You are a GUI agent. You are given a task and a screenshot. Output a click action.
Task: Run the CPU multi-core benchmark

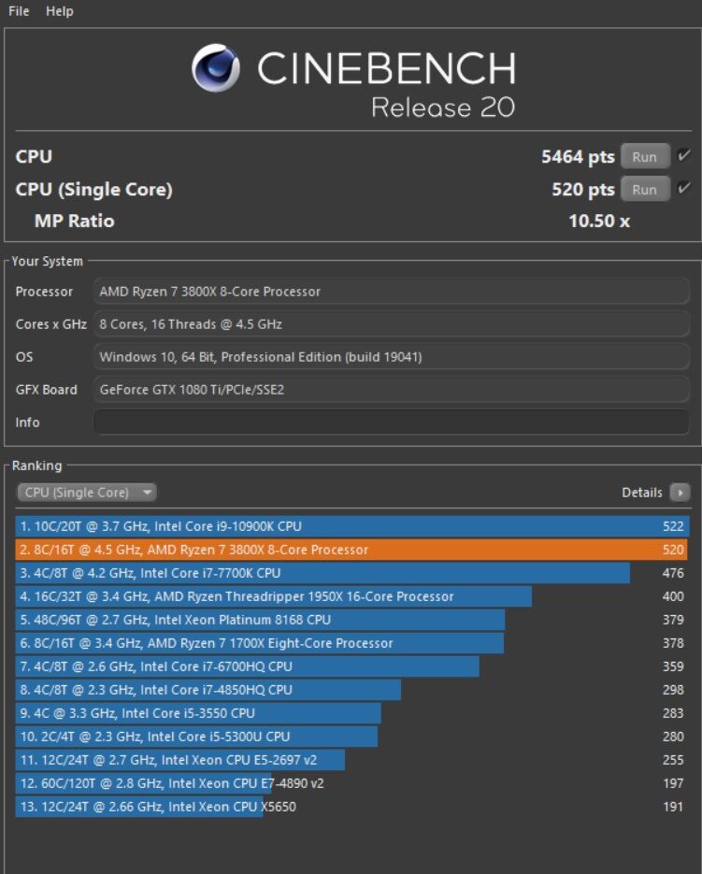point(644,157)
